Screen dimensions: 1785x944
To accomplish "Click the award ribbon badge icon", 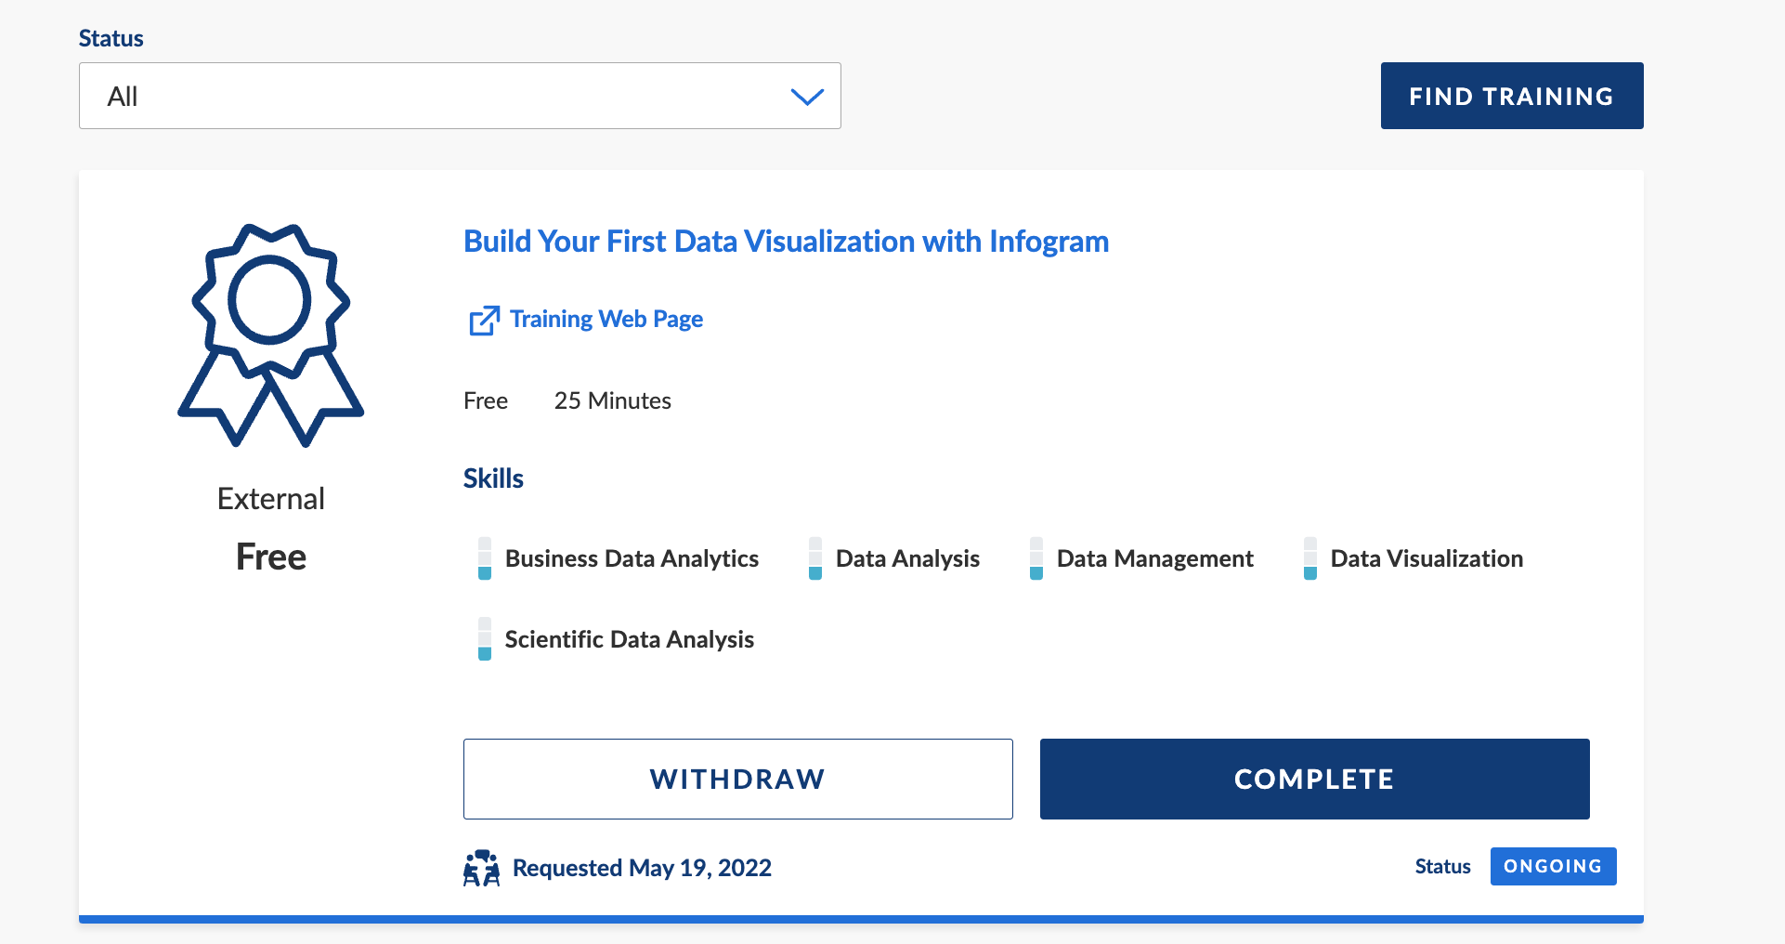I will click(x=270, y=335).
